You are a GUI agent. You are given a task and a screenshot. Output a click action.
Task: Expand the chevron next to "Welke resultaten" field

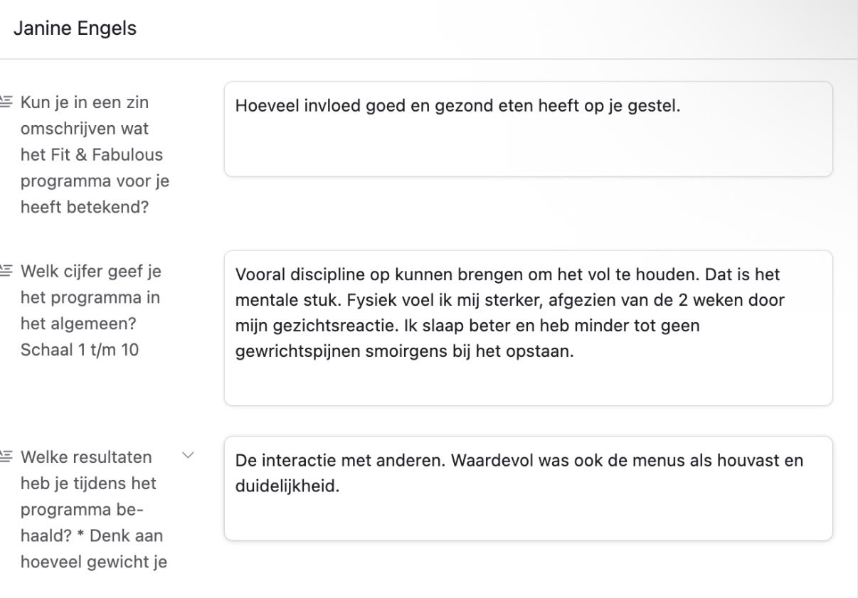189,455
